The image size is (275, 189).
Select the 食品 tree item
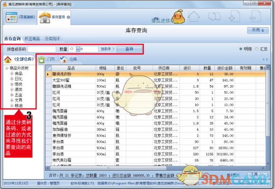(x=18, y=73)
